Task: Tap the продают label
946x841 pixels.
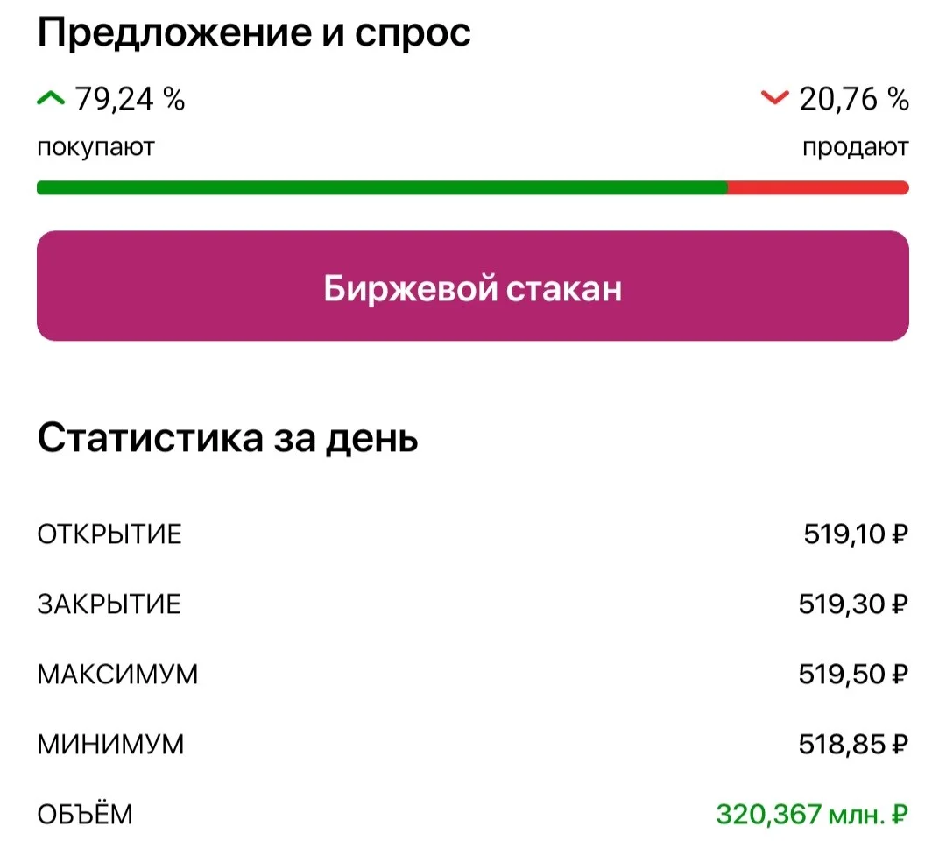Action: (856, 147)
